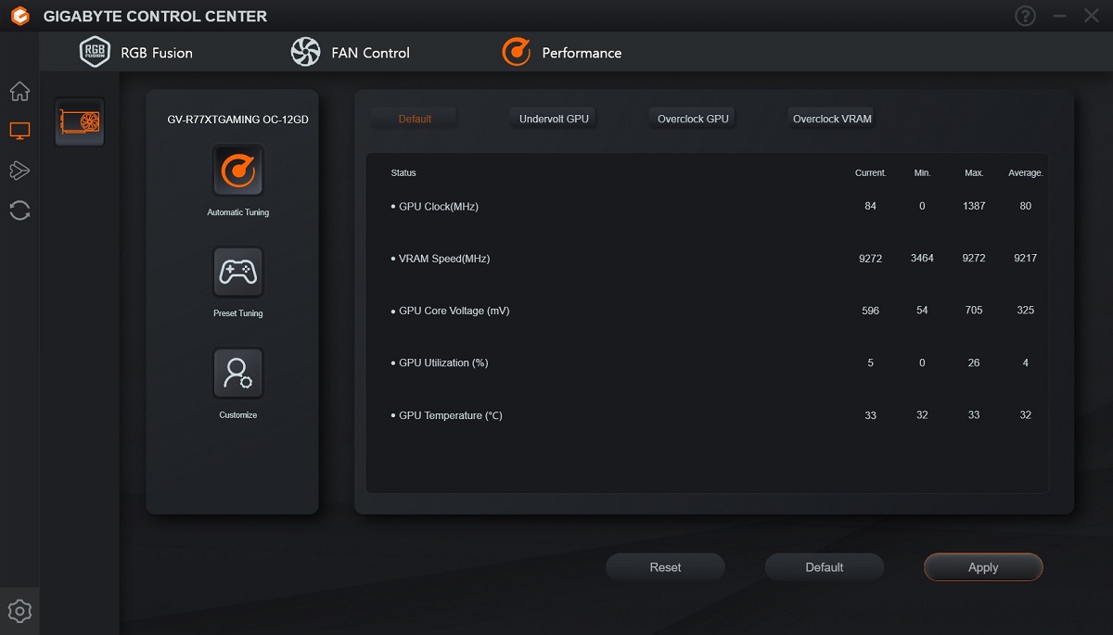Image resolution: width=1113 pixels, height=635 pixels.
Task: Click GPU Utilization max value 26
Action: pos(974,362)
